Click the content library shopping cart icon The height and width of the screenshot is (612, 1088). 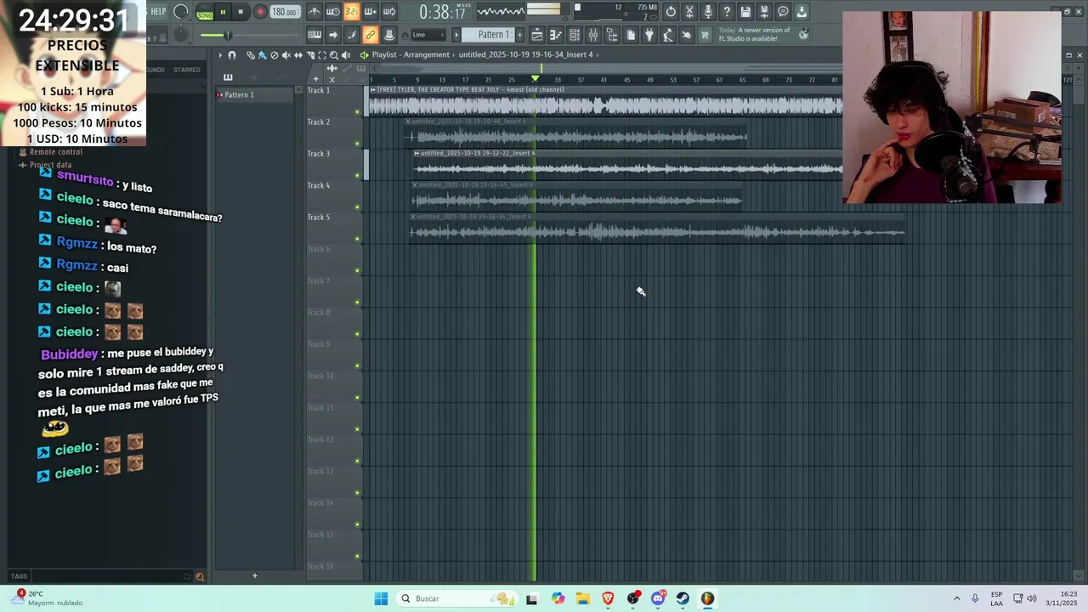tap(705, 35)
